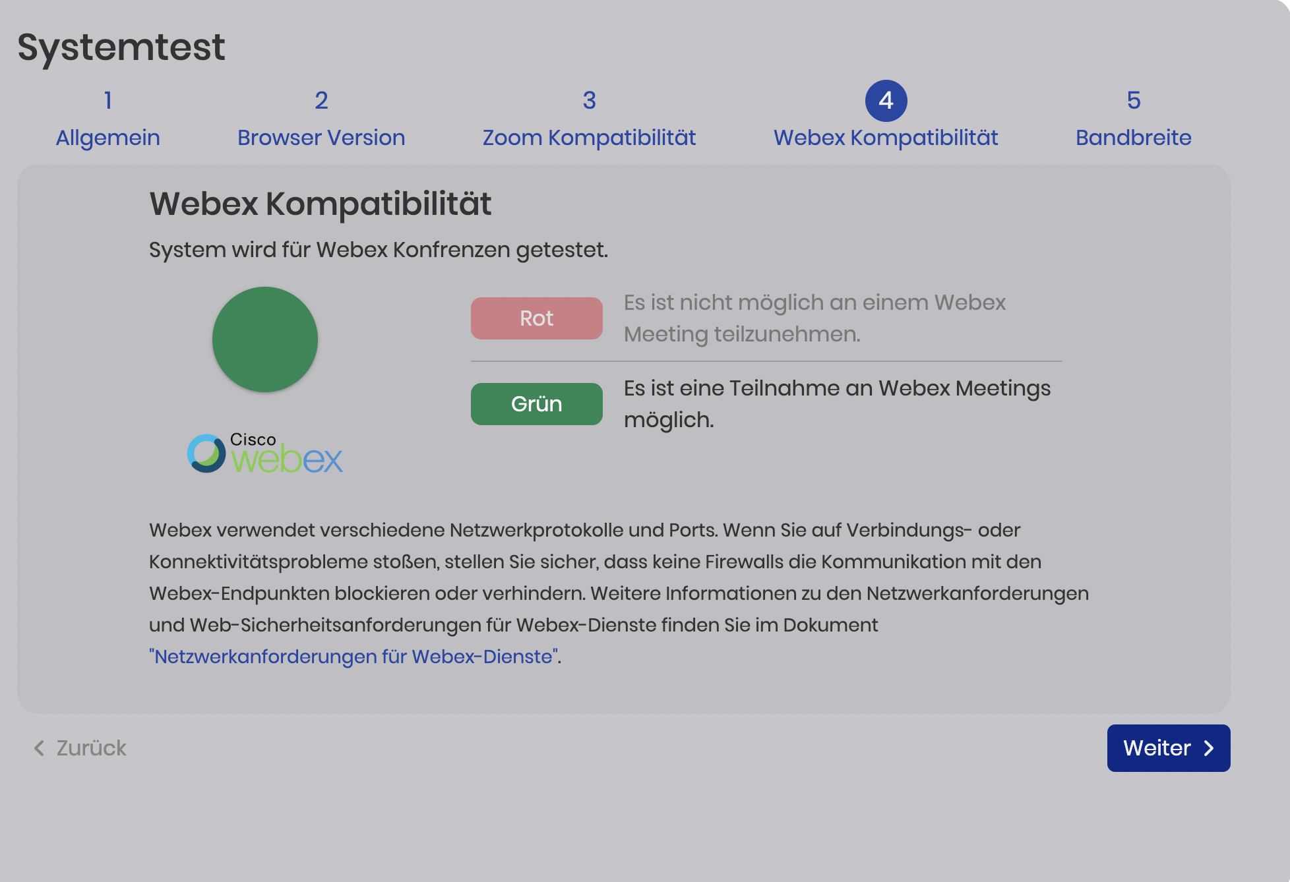Click the Weiter button
The height and width of the screenshot is (882, 1290).
click(x=1169, y=748)
